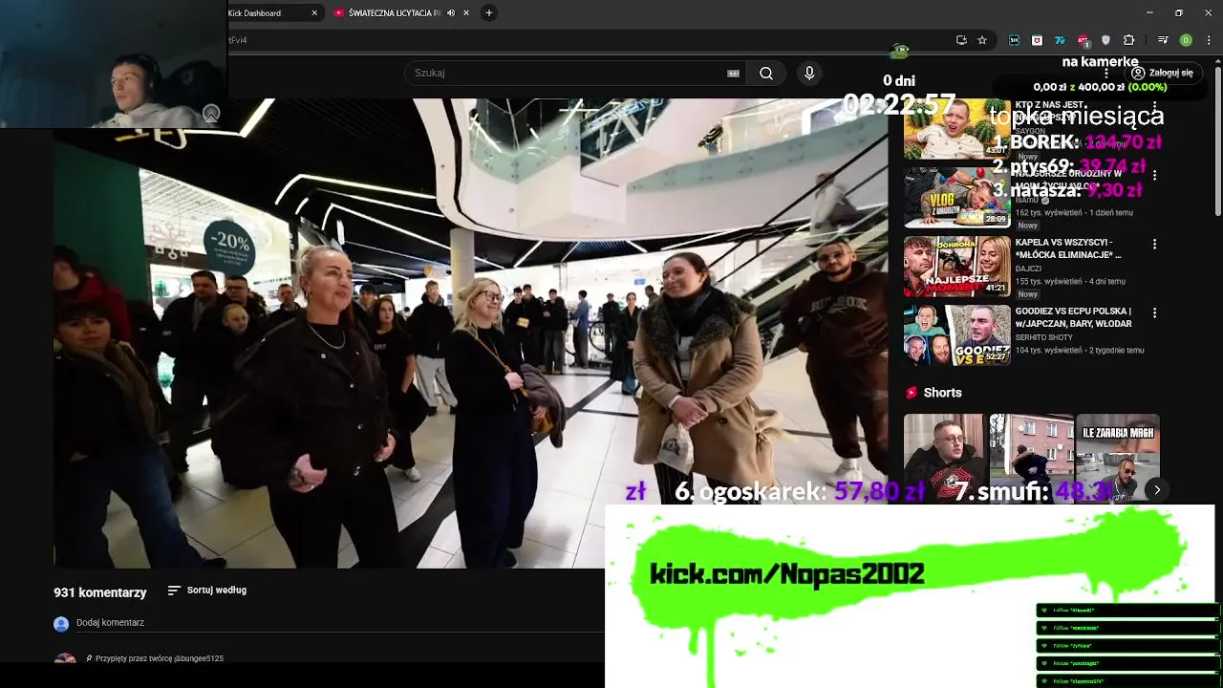Click the first teal extension icon in toolbar

pos(1014,40)
